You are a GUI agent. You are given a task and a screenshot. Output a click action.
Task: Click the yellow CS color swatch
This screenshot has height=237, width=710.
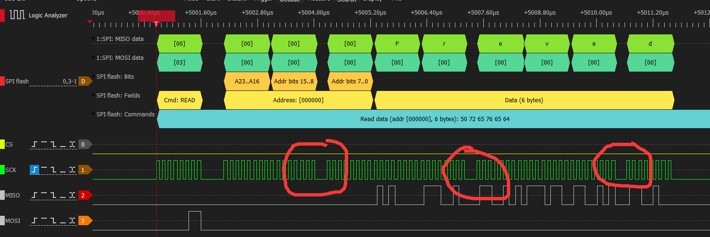pos(2,144)
